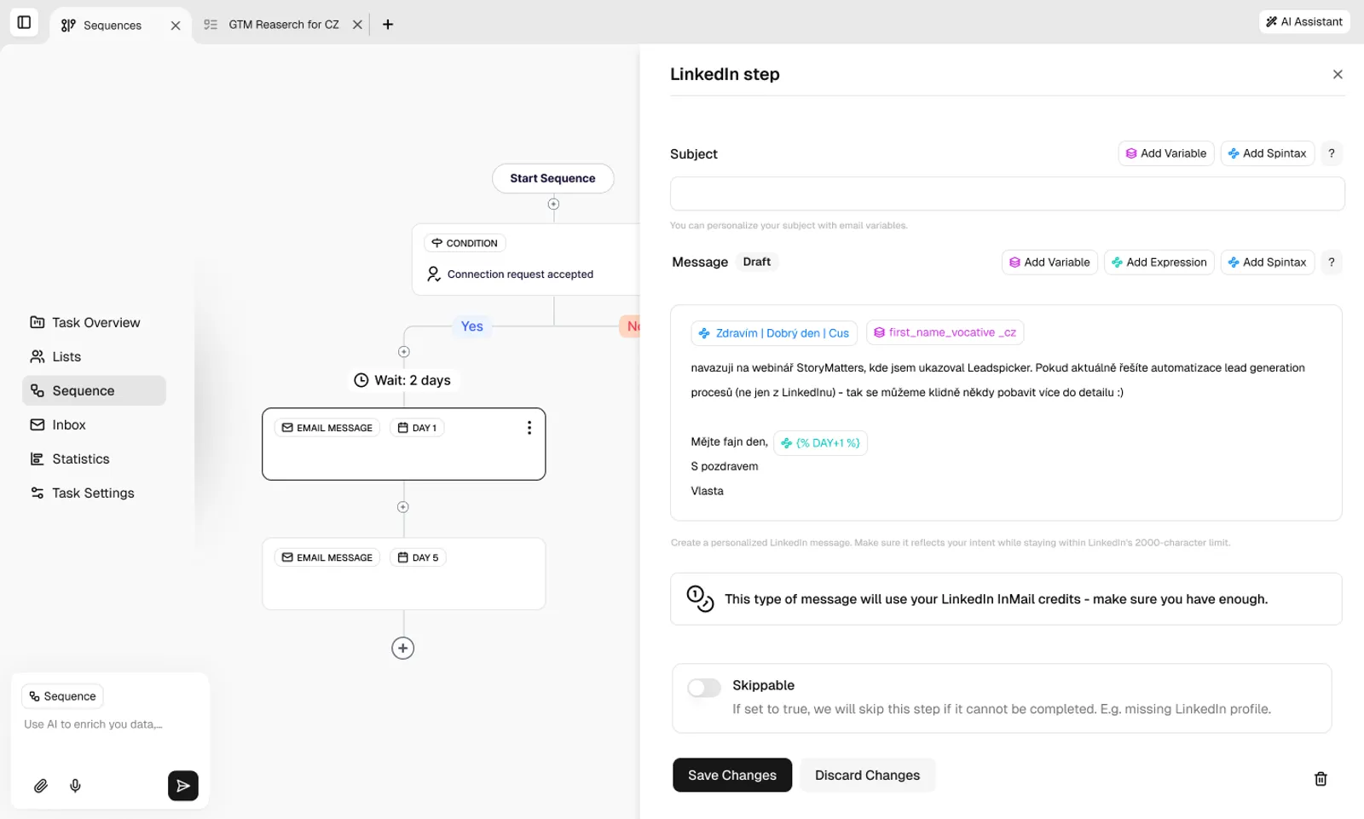Viewport: 1364px width, 819px height.
Task: Open Inbox in sidebar
Action: click(58, 424)
